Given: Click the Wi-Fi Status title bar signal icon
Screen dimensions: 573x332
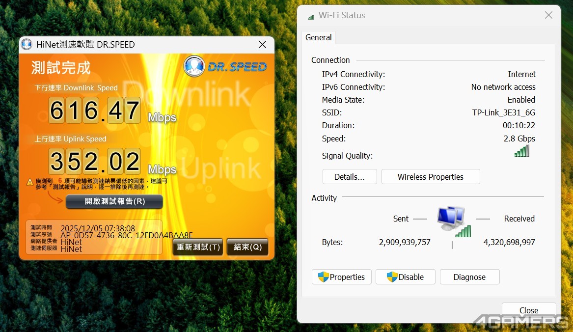Looking at the screenshot, I should [x=310, y=16].
